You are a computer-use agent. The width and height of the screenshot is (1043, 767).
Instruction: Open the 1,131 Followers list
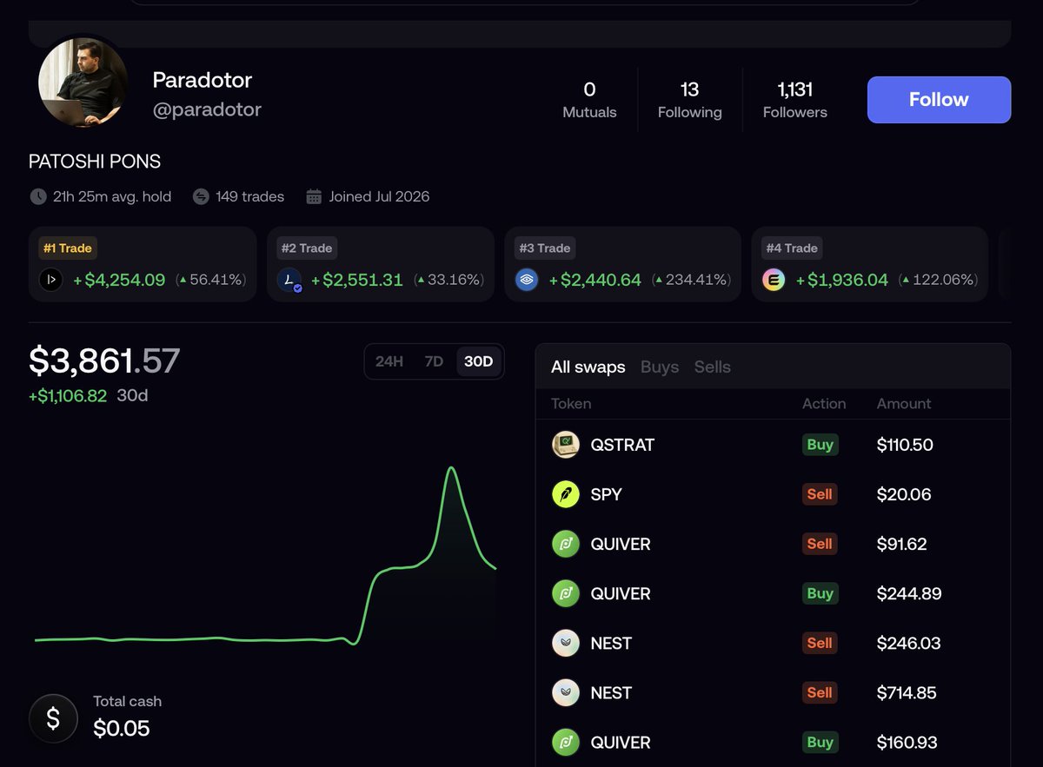794,100
